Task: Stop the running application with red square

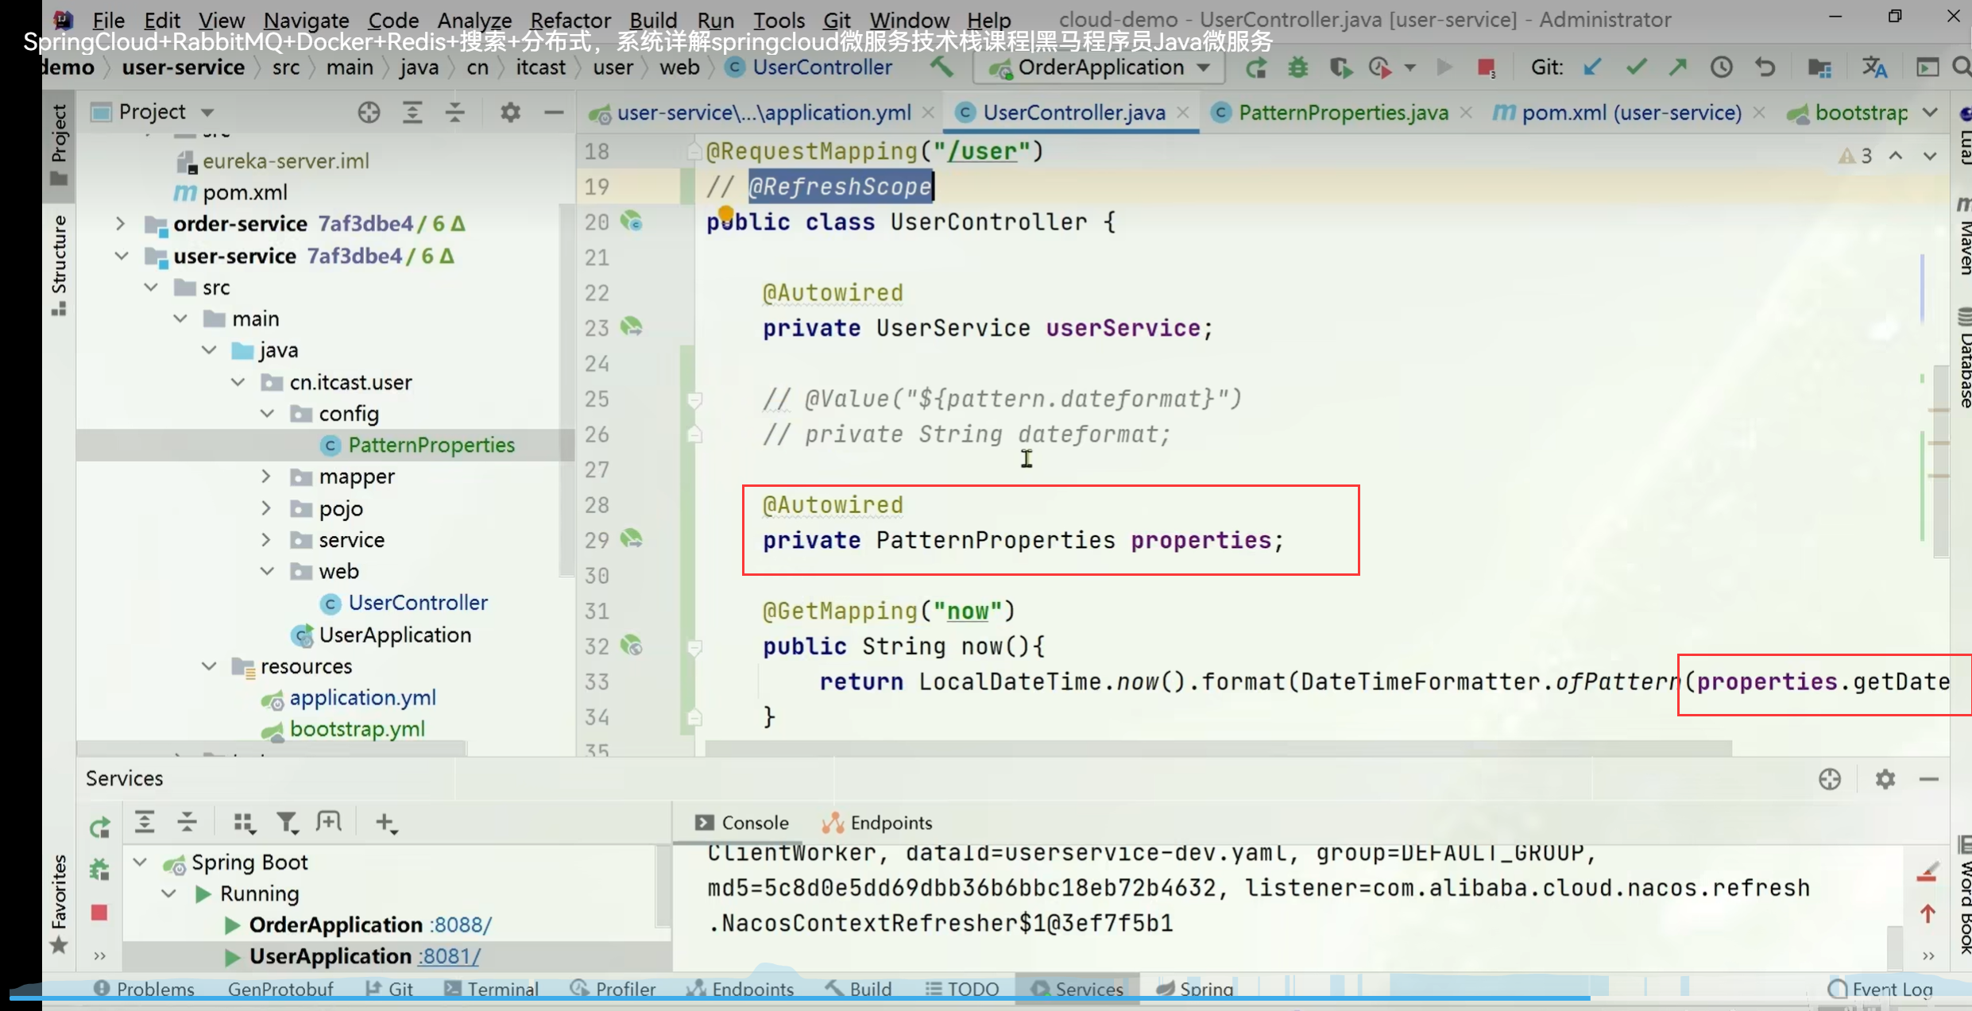Action: tap(1486, 68)
